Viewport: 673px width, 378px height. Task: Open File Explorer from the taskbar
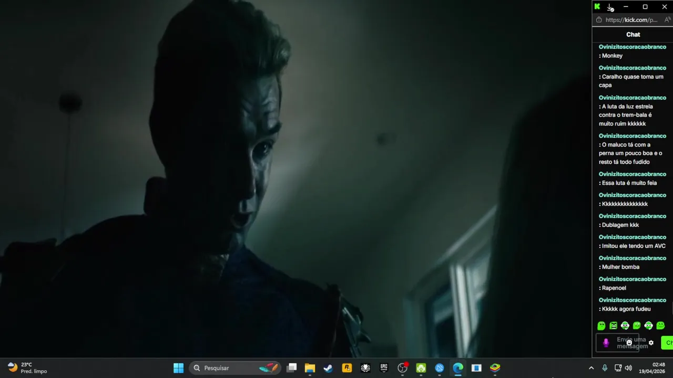pos(310,368)
